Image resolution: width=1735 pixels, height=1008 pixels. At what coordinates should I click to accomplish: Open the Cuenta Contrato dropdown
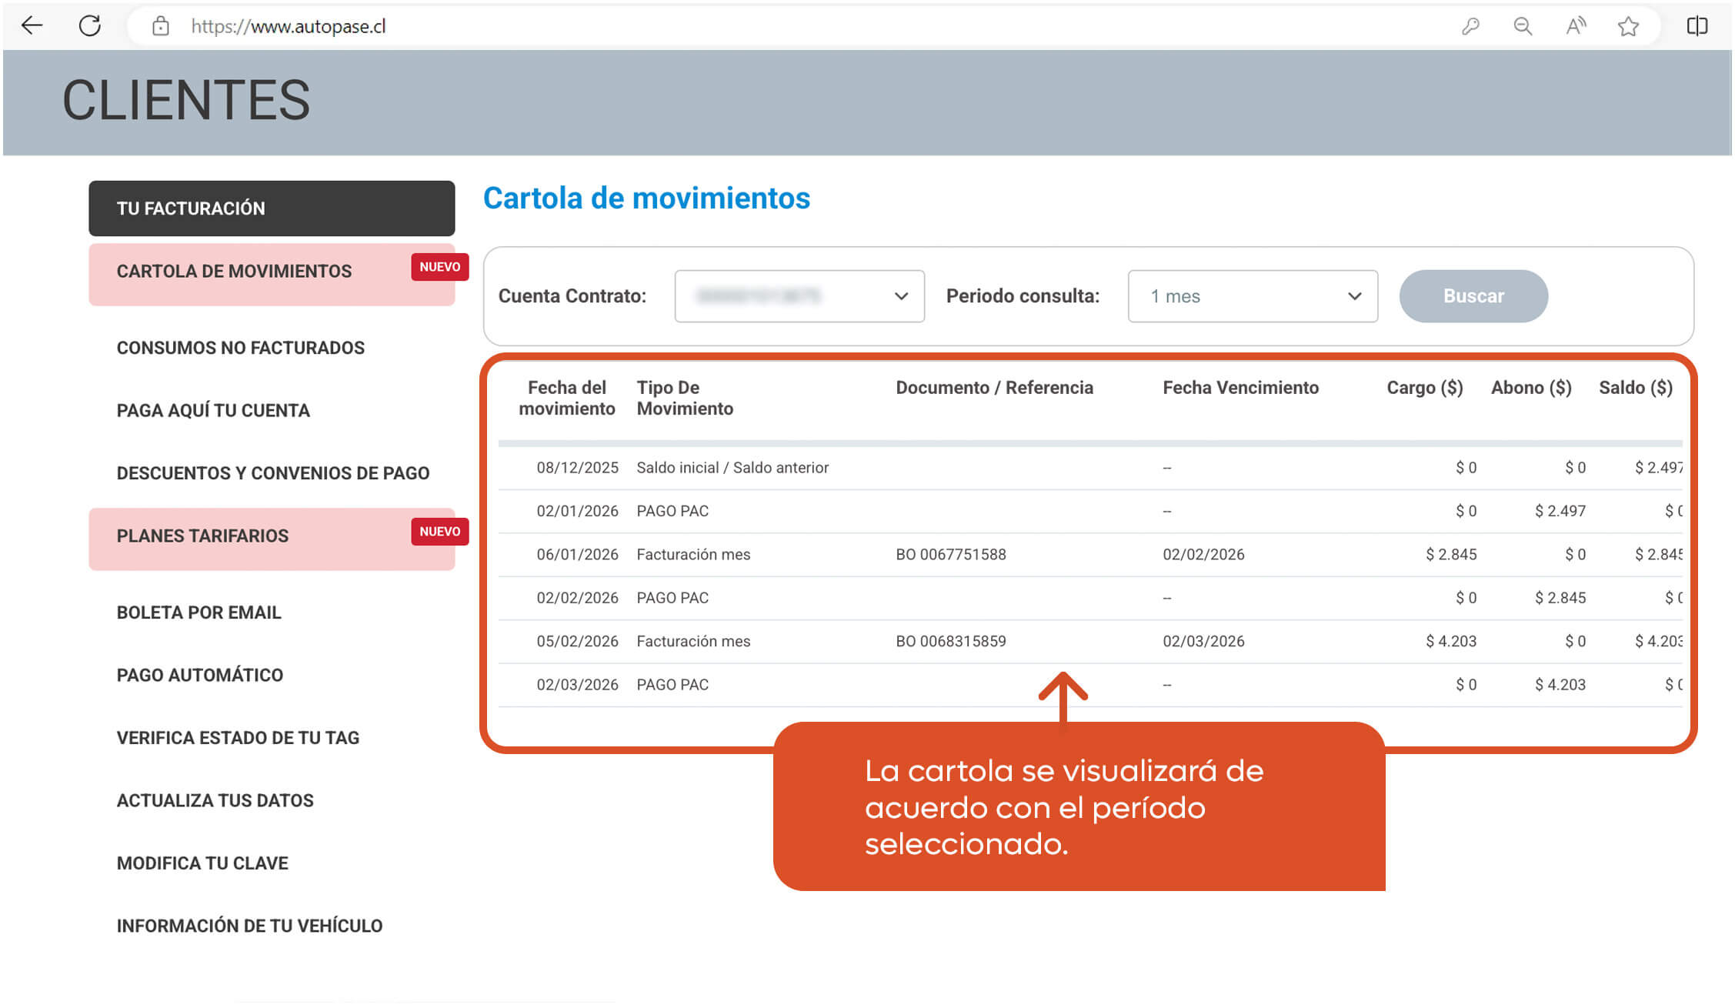click(x=799, y=296)
